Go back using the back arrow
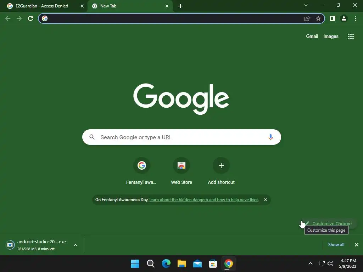The image size is (363, 272). [x=8, y=18]
